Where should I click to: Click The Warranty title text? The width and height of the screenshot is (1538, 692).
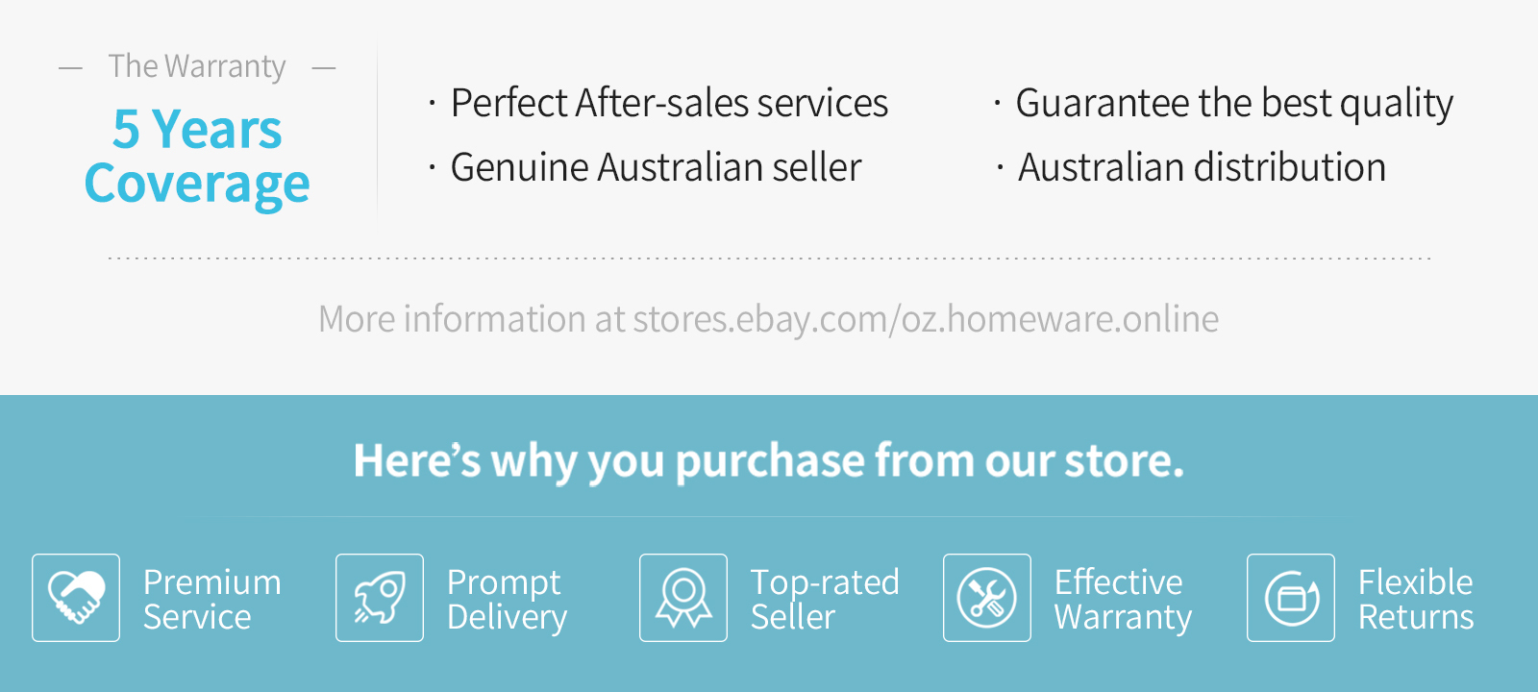coord(197,66)
